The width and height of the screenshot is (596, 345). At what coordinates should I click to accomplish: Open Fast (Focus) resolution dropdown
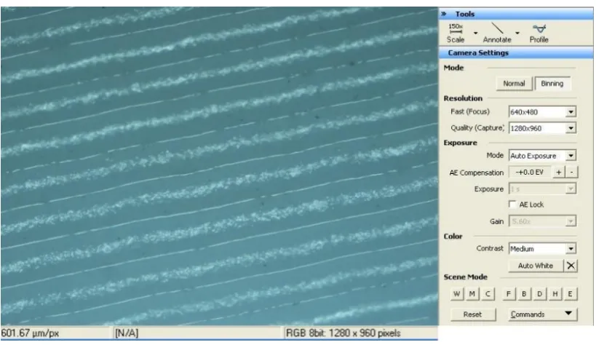coord(571,112)
